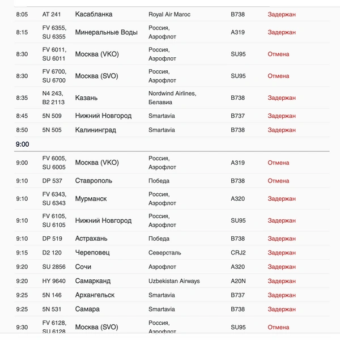Select the Архангельск flight 5N 146
The width and height of the screenshot is (340, 340).
(172, 295)
